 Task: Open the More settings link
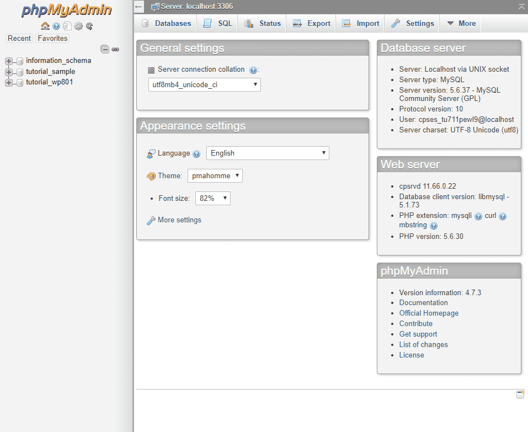coord(179,220)
